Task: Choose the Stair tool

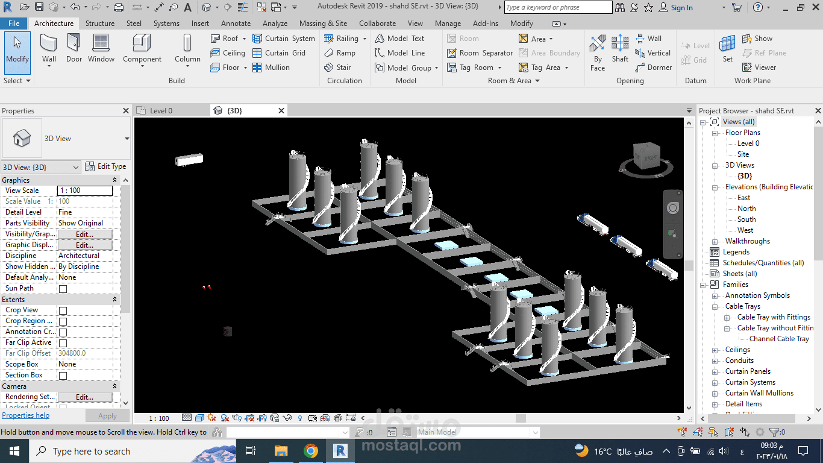Action: (337, 68)
